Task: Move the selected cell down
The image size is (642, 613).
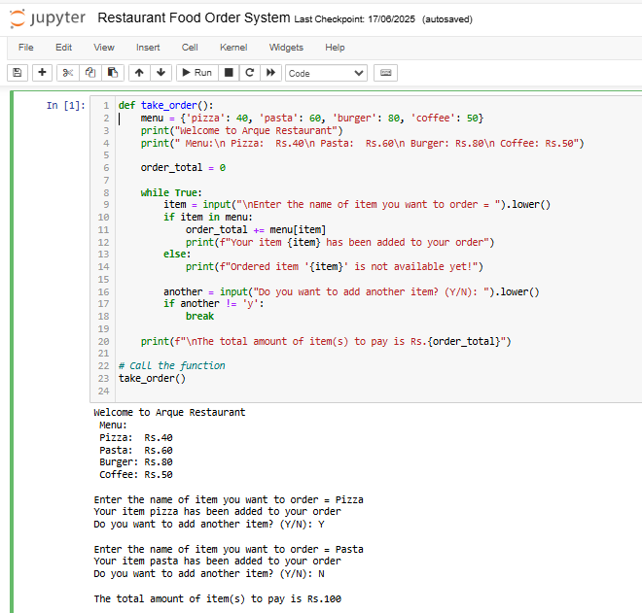Action: pos(160,73)
